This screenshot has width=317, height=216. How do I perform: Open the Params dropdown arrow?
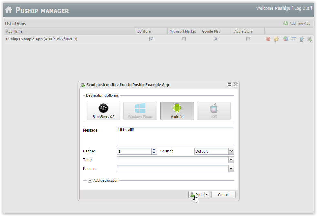click(x=231, y=169)
